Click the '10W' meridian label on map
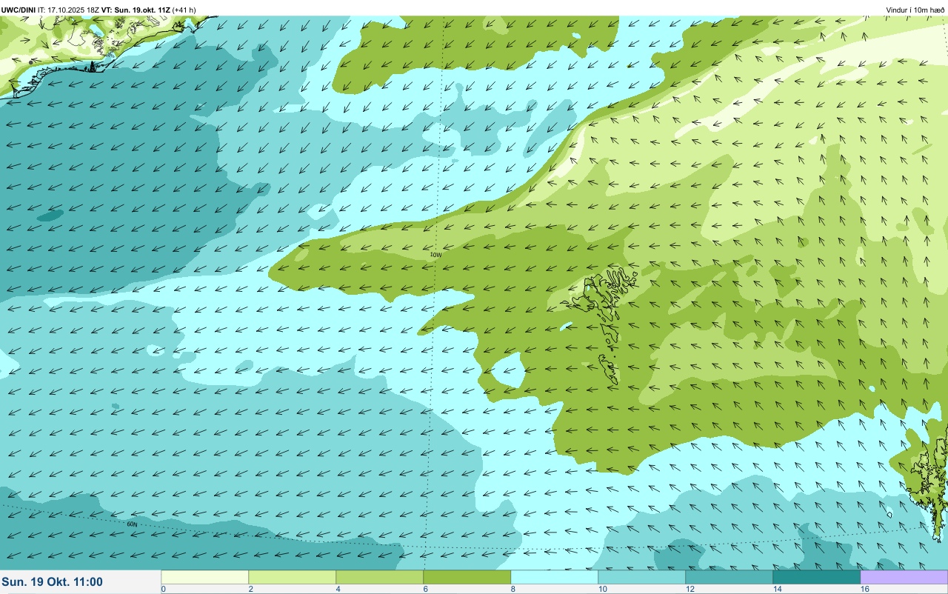 (435, 255)
